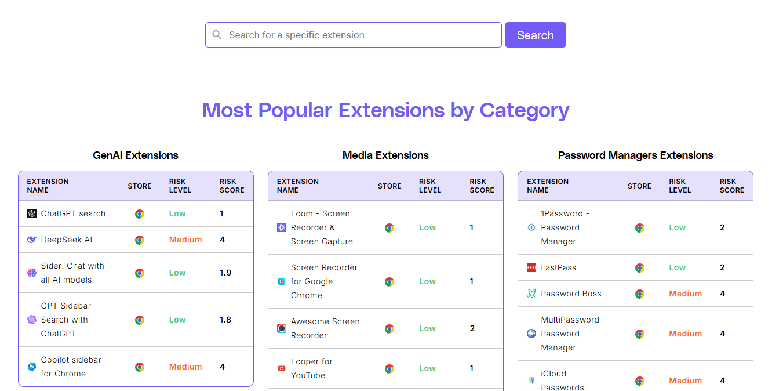Screen dimensions: 772x391
Task: Click the magnifying glass inside the search field
Action: pos(217,35)
